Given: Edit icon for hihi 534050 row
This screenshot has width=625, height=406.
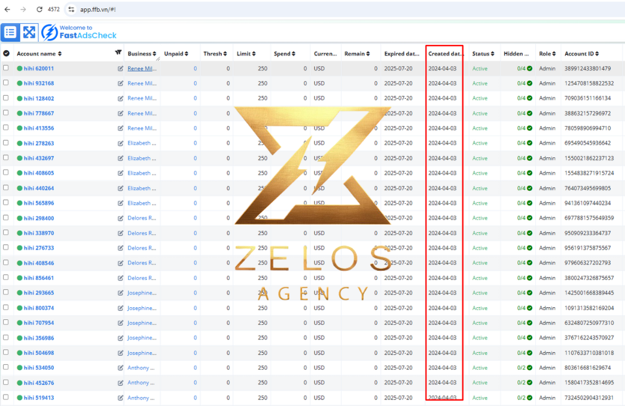Looking at the screenshot, I should (x=120, y=368).
